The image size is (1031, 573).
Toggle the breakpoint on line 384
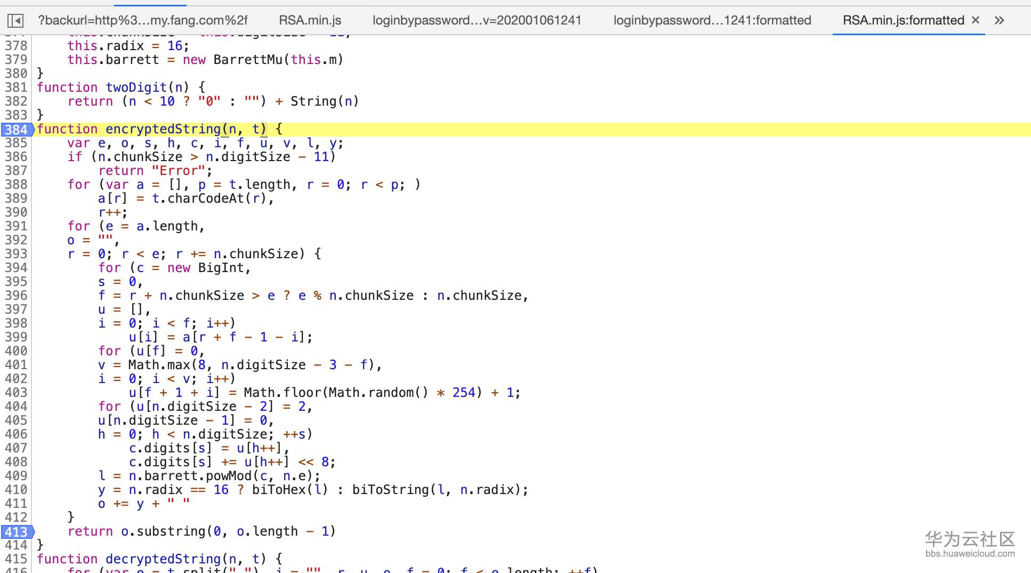coord(16,129)
